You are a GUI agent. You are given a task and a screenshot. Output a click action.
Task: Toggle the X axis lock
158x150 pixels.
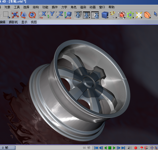point(43,15)
